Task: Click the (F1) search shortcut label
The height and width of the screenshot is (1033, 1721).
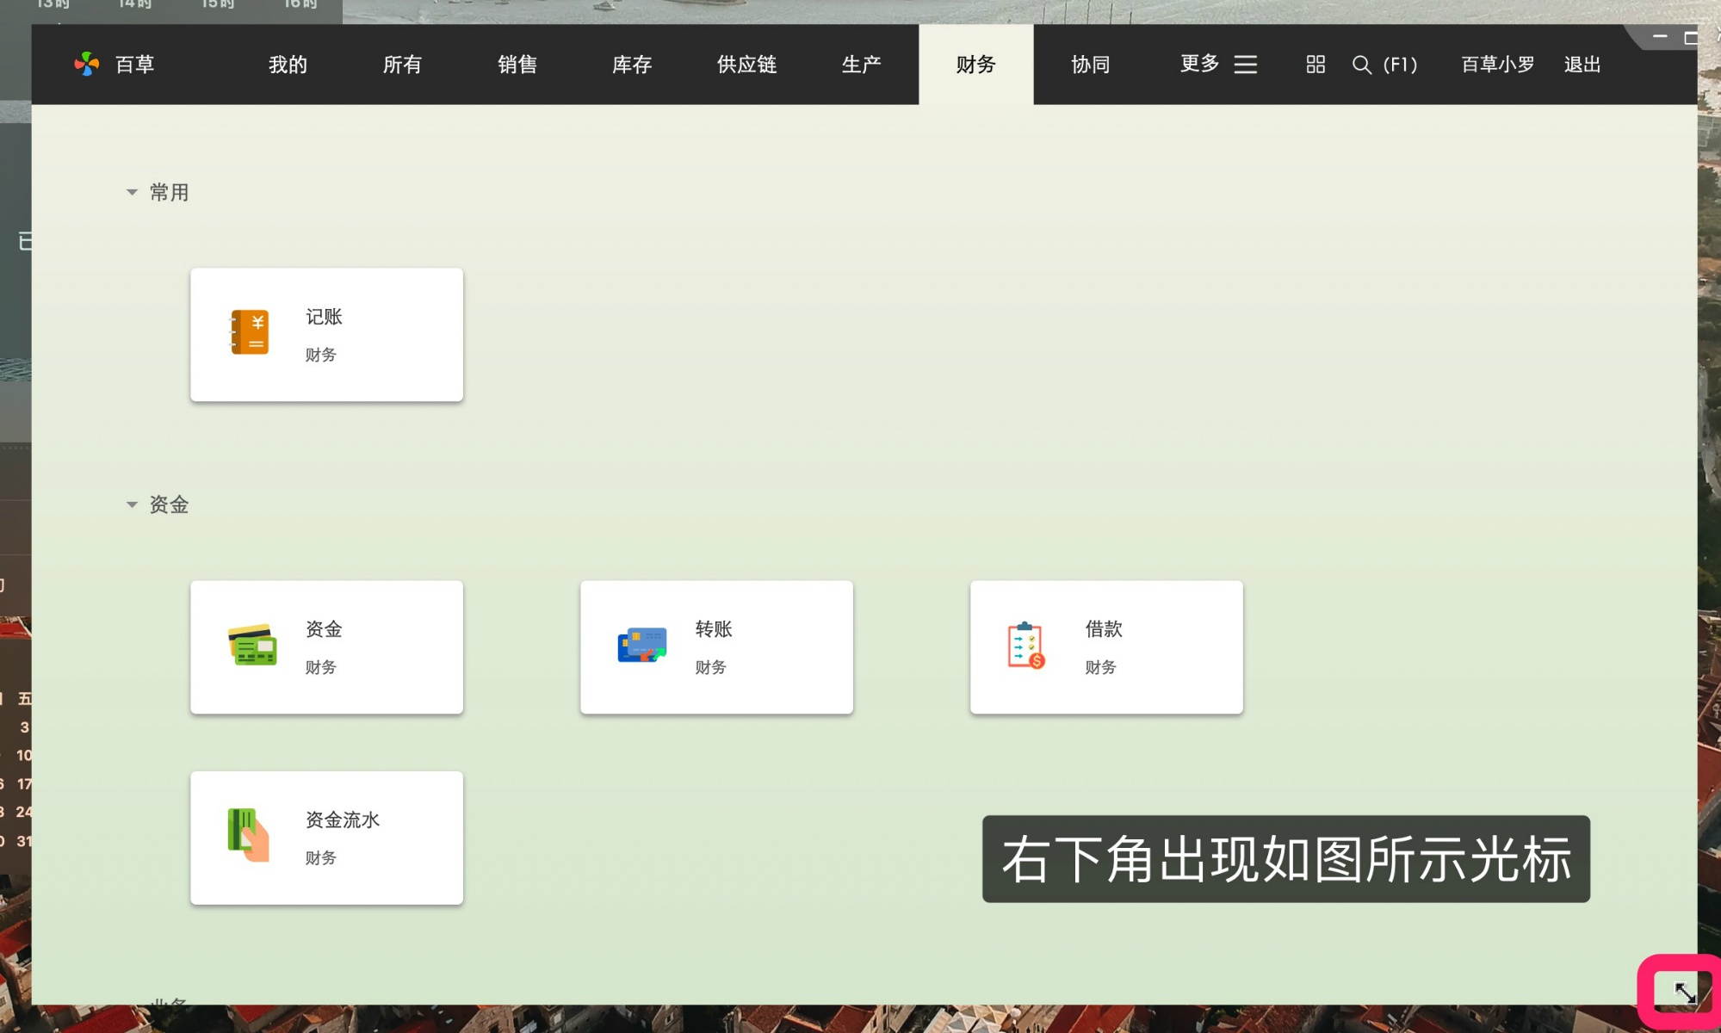Action: pyautogui.click(x=1400, y=65)
